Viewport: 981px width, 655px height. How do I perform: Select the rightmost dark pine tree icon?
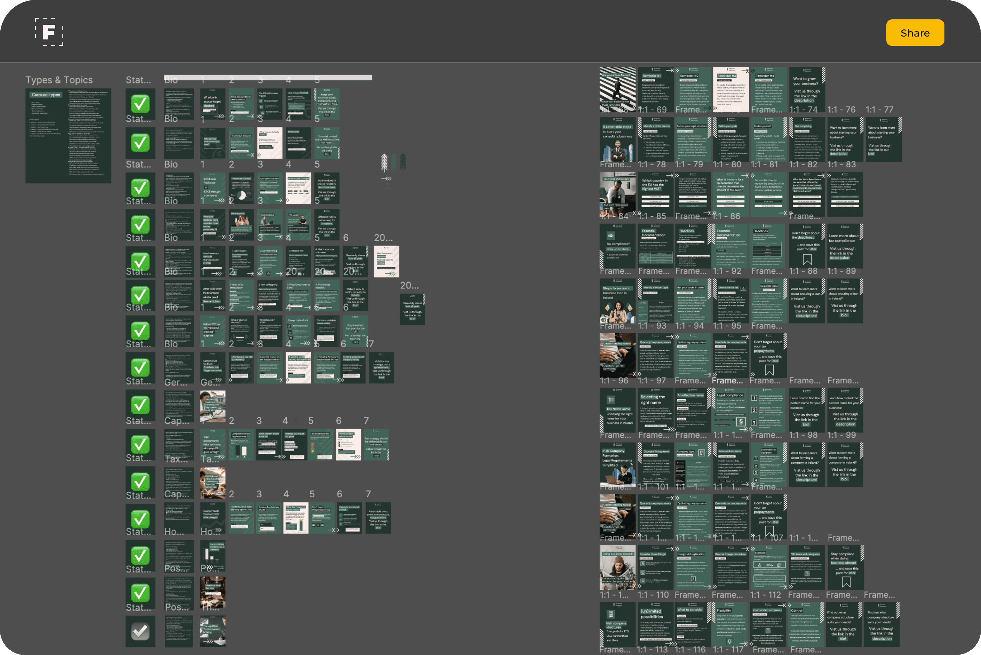(x=403, y=163)
